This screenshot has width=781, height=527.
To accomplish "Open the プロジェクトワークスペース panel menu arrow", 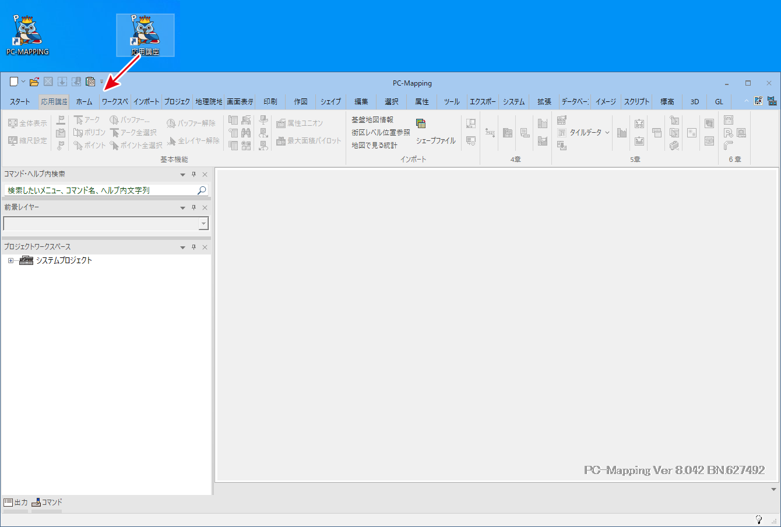I will (182, 247).
